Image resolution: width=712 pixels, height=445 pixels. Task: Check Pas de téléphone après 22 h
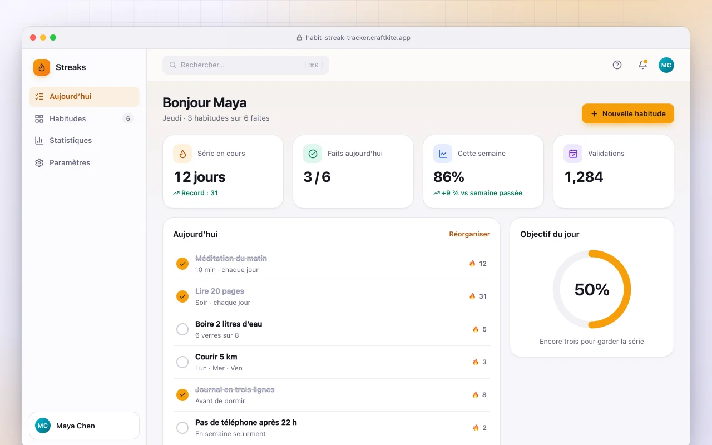[x=182, y=428]
